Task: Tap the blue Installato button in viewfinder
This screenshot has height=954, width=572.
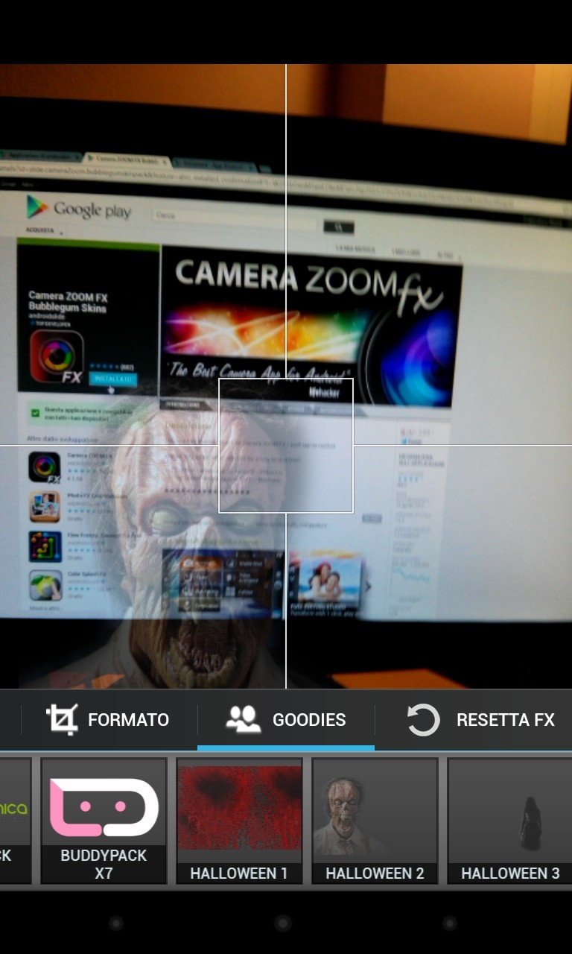Action: 112,379
